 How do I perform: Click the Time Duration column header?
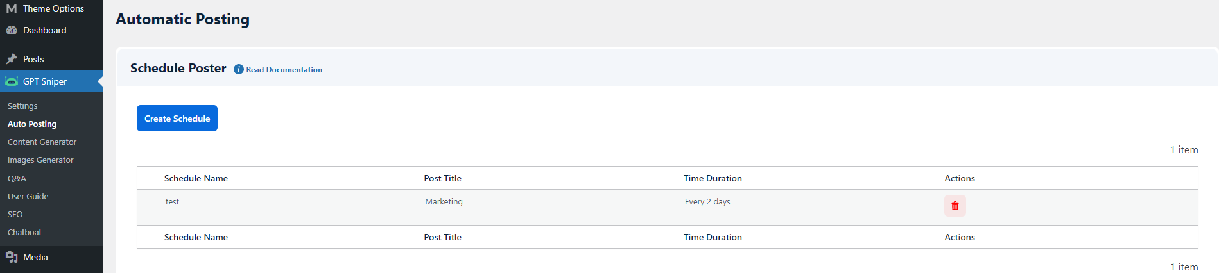[713, 178]
